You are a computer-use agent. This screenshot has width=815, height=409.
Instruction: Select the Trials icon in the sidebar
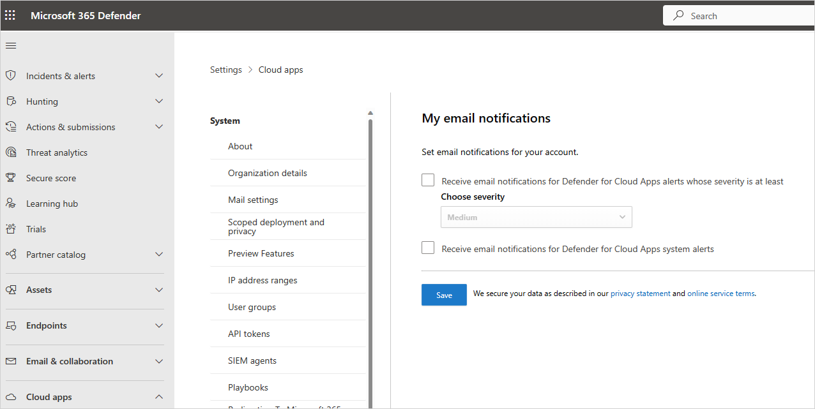tap(10, 228)
